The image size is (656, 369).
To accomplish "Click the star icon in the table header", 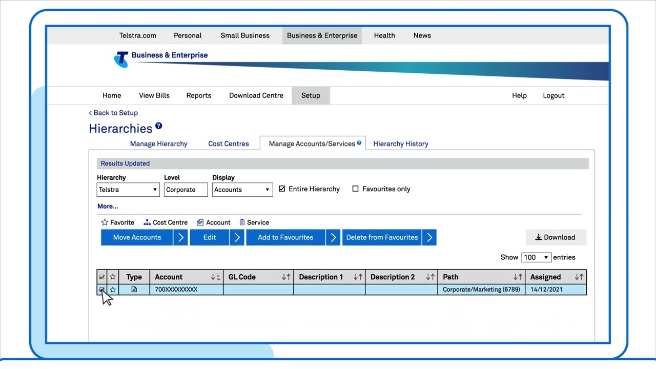I will [x=113, y=277].
